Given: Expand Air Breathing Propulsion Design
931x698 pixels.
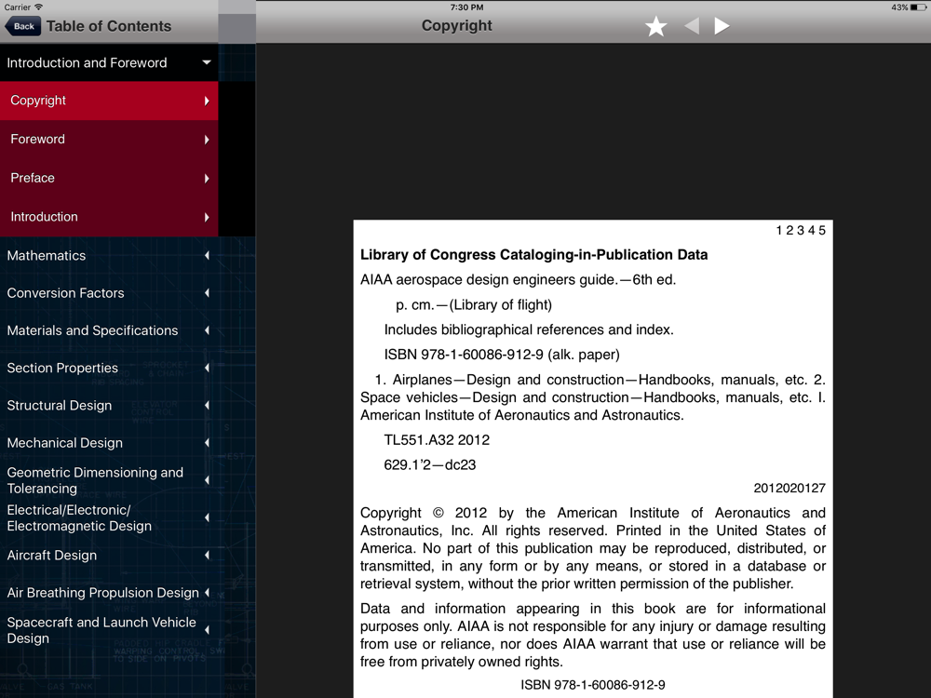Looking at the screenshot, I should point(109,592).
